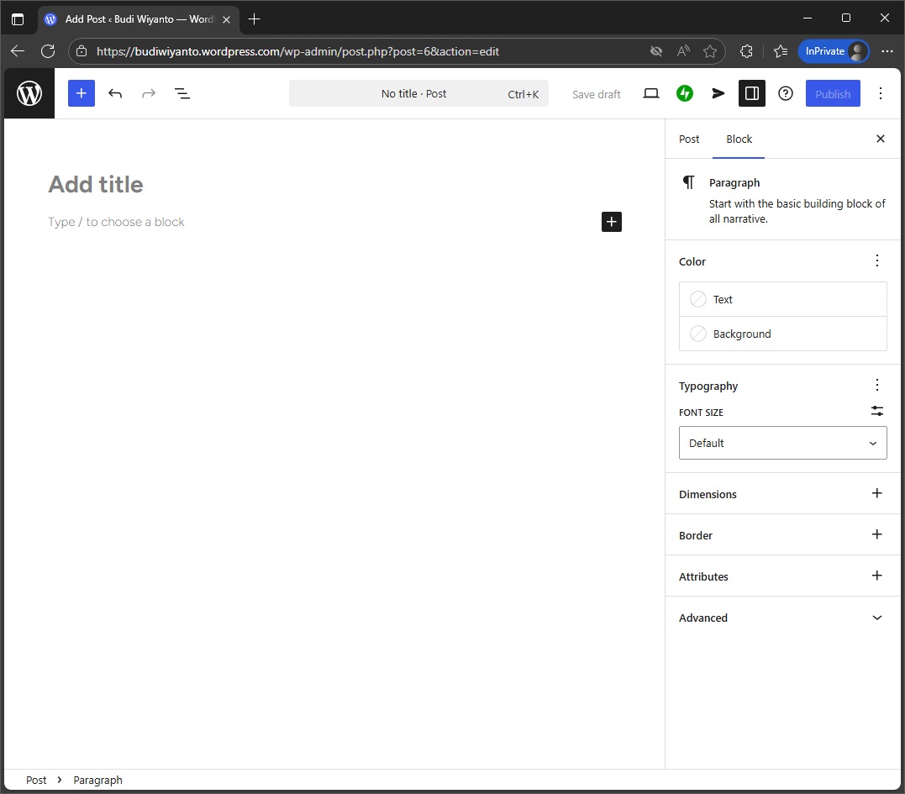Click Save draft
This screenshot has width=905, height=794.
pyautogui.click(x=597, y=94)
